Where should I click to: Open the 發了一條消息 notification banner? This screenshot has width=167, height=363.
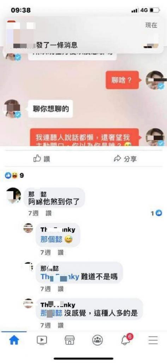(x=83, y=35)
